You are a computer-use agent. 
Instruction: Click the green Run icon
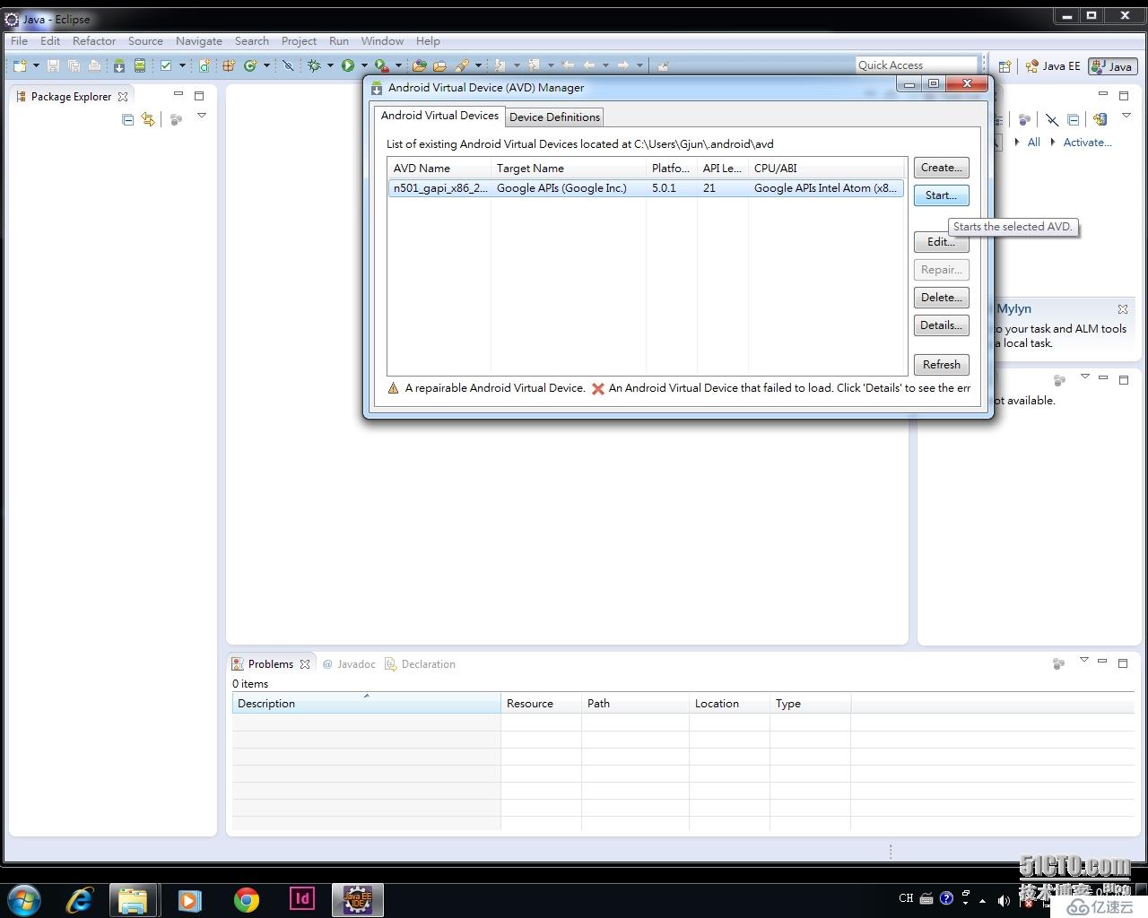tap(348, 65)
